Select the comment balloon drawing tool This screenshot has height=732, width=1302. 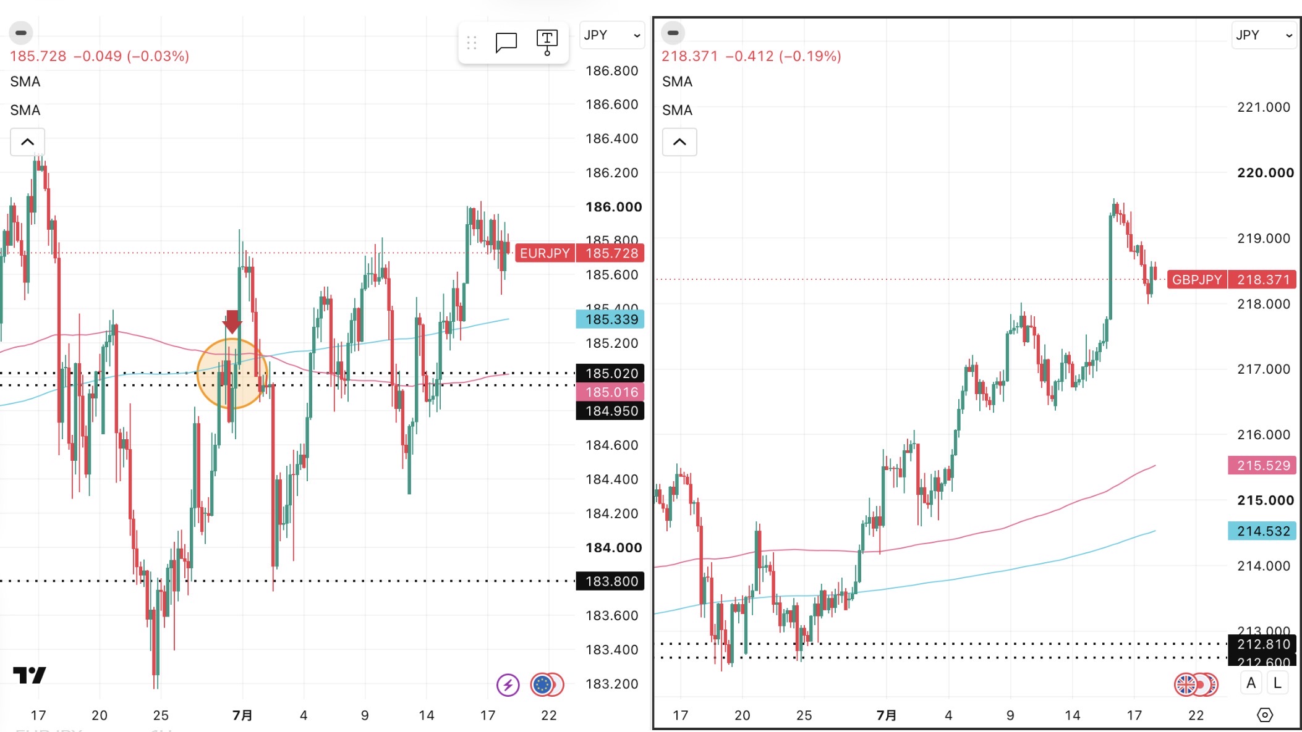click(506, 43)
